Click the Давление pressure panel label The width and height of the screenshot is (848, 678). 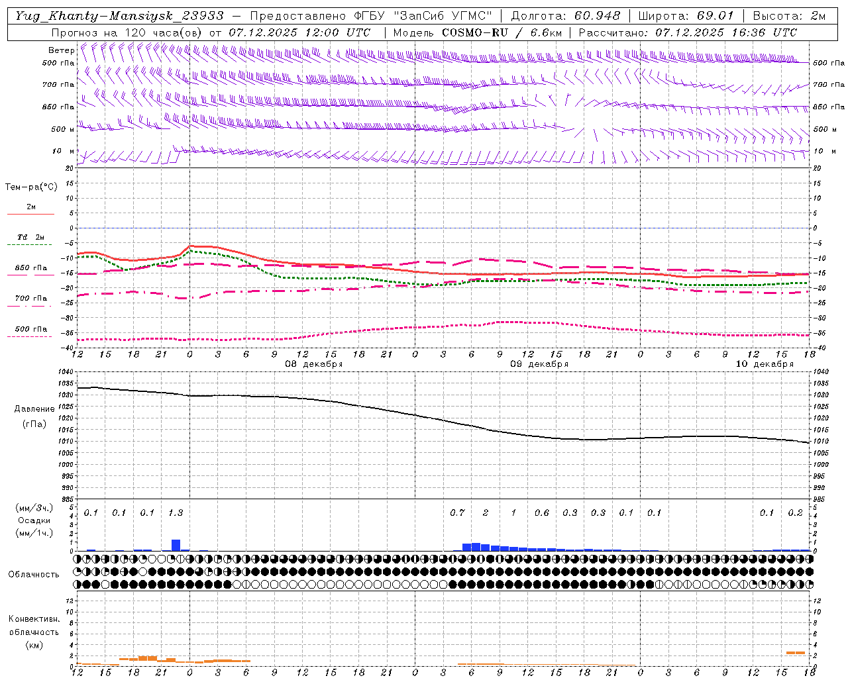tap(34, 409)
